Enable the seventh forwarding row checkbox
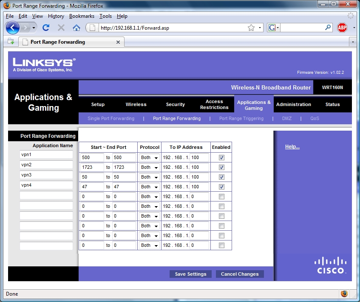Viewport: 360px width, 302px height. (x=221, y=216)
